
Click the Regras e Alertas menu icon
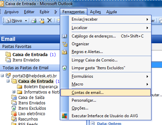coord(65,52)
